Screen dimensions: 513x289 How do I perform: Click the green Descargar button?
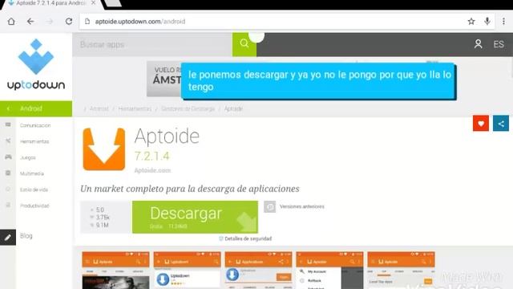point(195,217)
